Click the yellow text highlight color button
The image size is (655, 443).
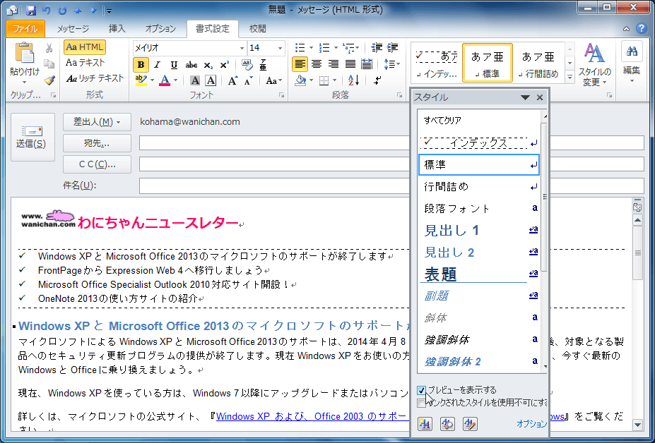coord(141,80)
